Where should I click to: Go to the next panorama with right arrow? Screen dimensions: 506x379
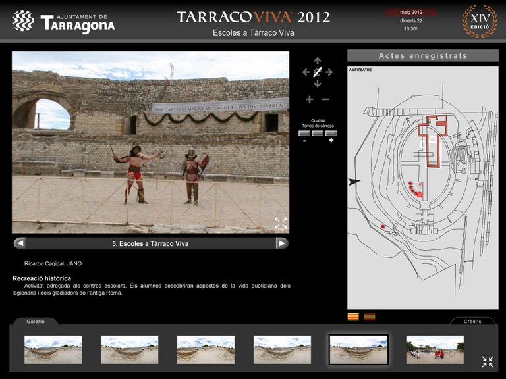tap(282, 243)
